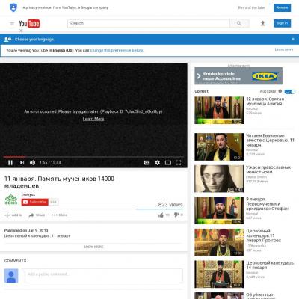The width and height of the screenshot is (299, 299).
Task: Toggle theater mode in player
Action: 168,163
